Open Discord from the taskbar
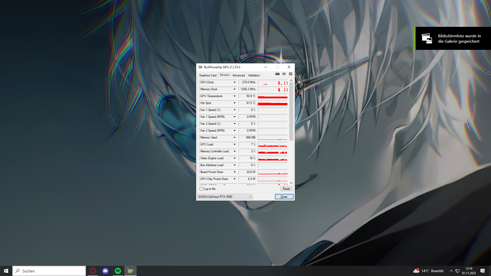This screenshot has width=491, height=276. pos(105,271)
